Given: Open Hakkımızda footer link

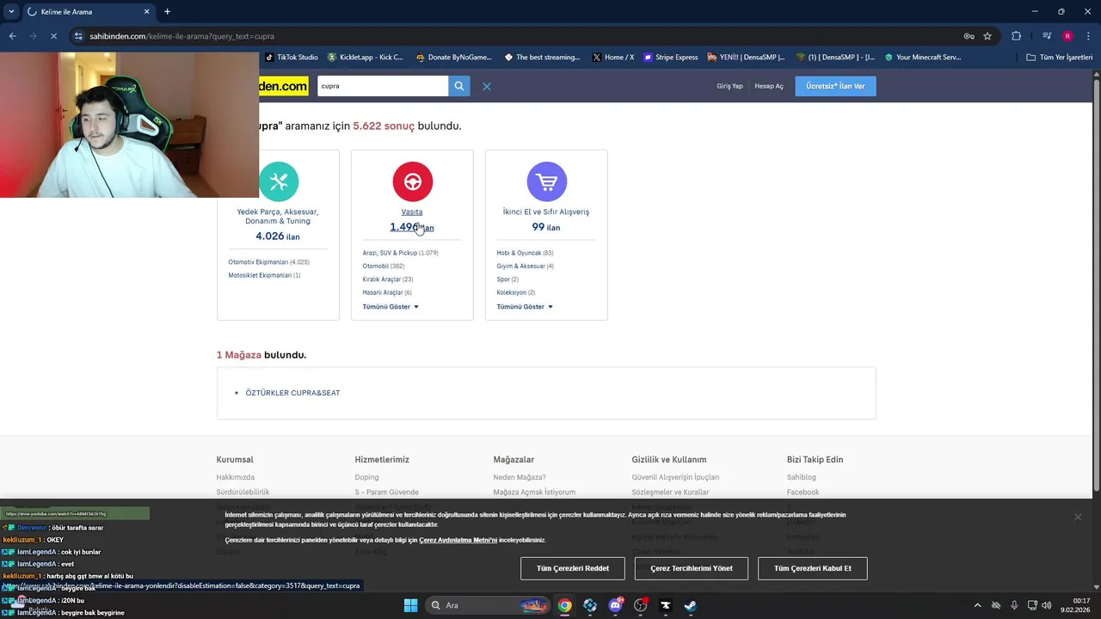Looking at the screenshot, I should point(235,477).
